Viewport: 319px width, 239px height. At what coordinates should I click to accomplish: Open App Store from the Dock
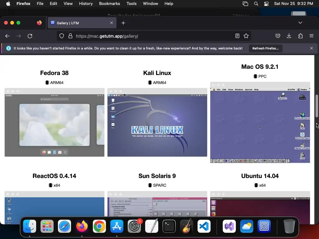point(117,226)
